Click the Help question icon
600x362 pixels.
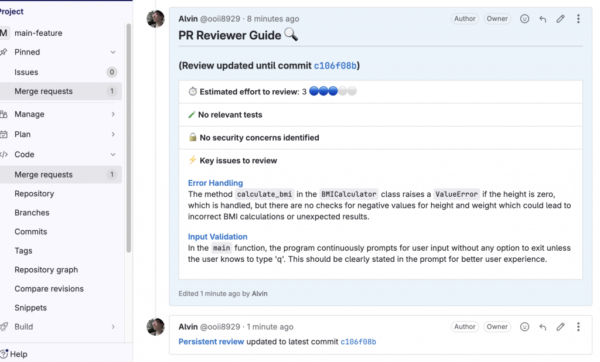4,354
